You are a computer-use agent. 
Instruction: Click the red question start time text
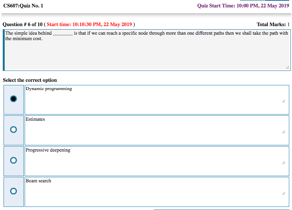click(90, 25)
